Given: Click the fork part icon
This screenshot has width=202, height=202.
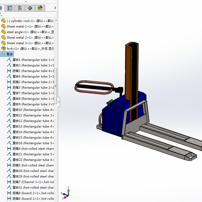Looking at the screenshot, I should [4, 48].
